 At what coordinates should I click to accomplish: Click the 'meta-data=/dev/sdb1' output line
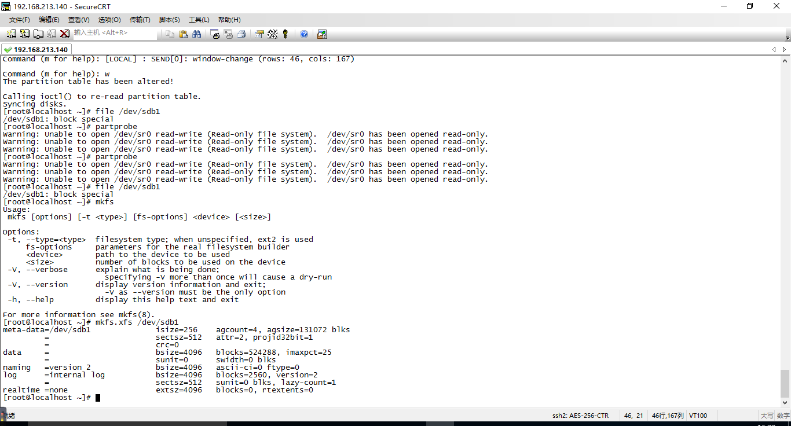(x=177, y=330)
